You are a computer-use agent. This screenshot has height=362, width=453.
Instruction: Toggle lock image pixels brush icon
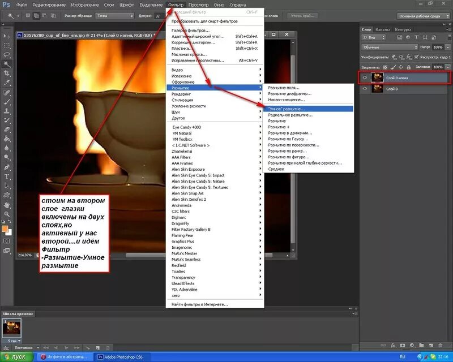click(393, 67)
